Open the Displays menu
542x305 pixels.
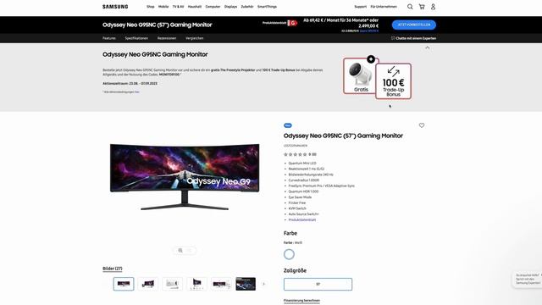(x=231, y=7)
